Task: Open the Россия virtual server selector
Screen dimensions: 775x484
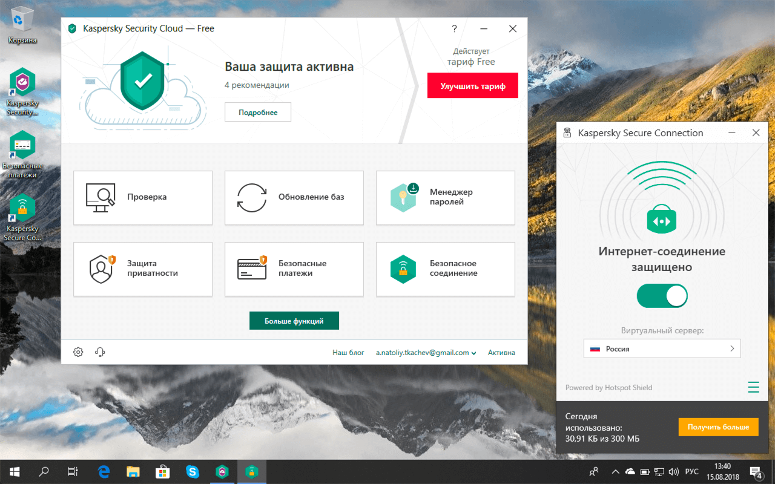Action: tap(662, 348)
